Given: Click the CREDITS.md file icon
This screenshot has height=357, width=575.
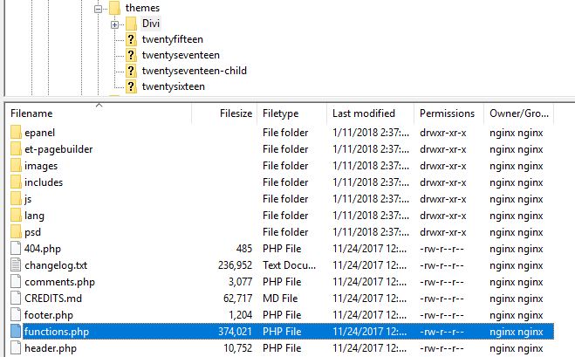Looking at the screenshot, I should (x=17, y=299).
